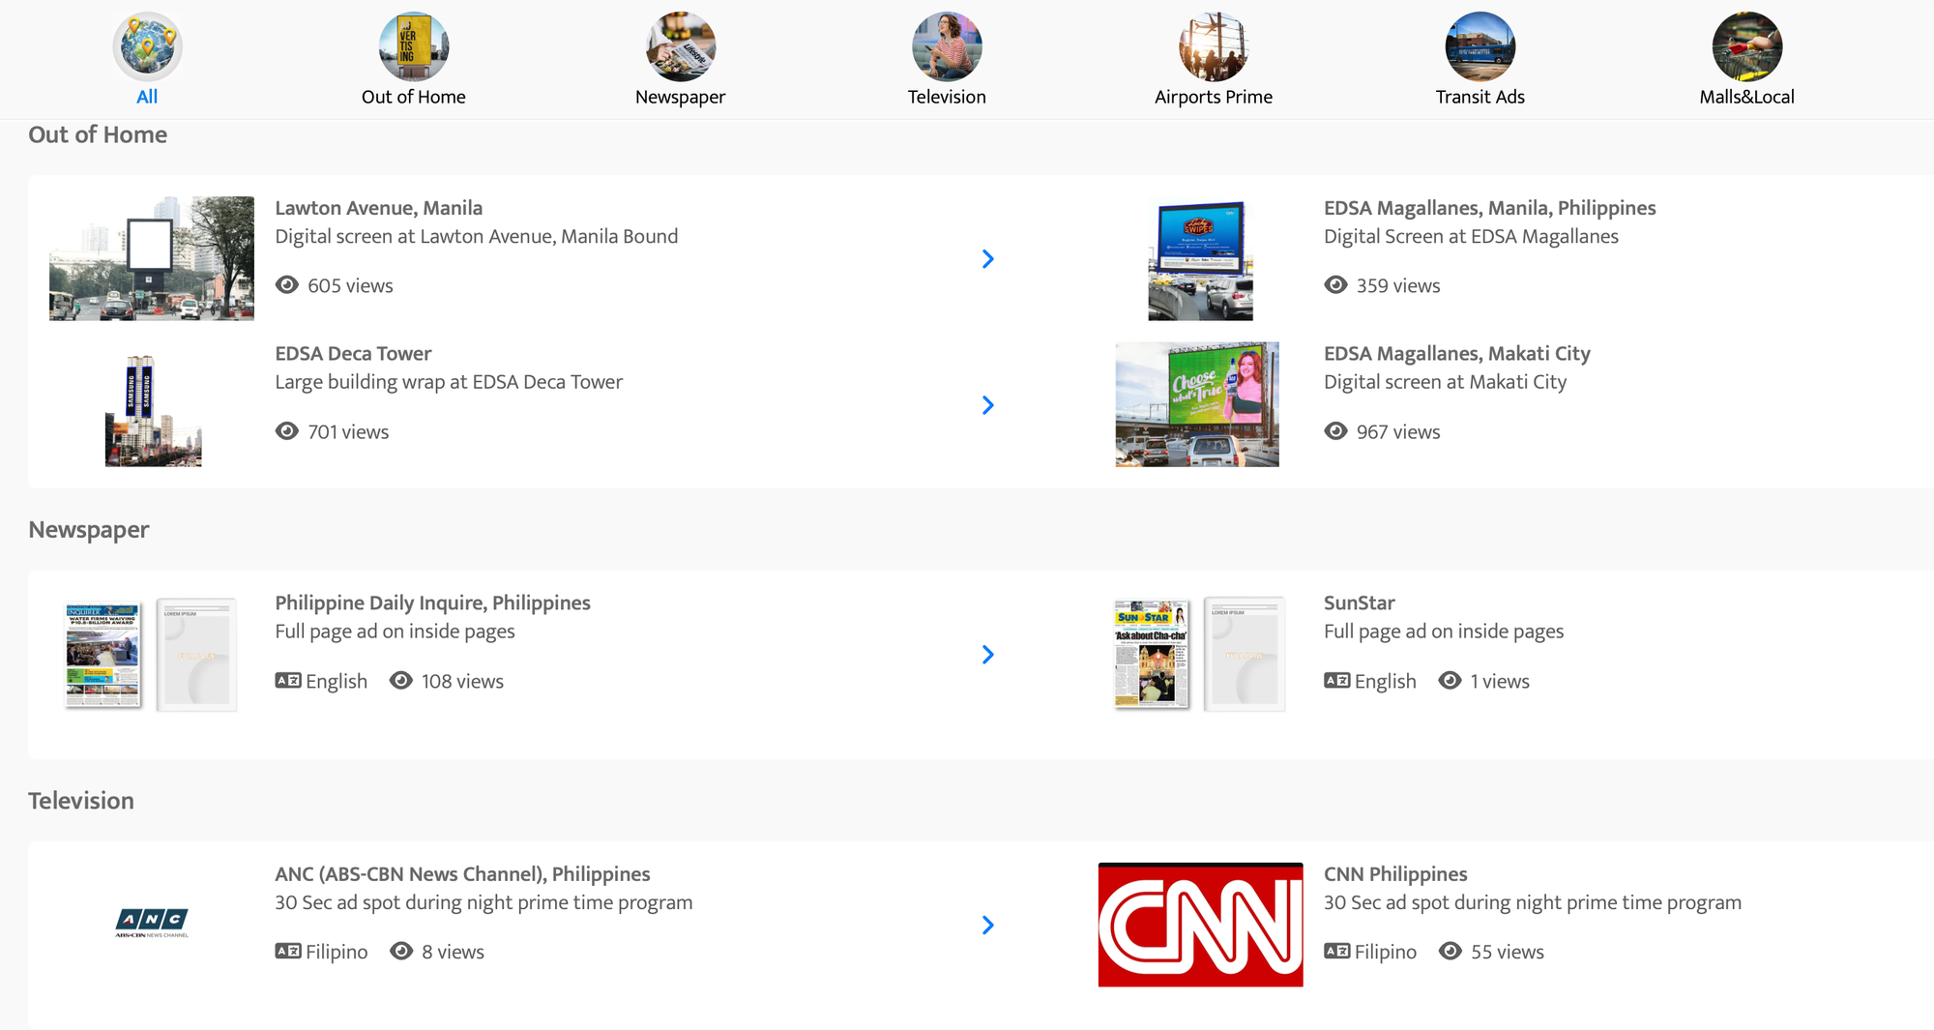Image resolution: width=1934 pixels, height=1030 pixels.
Task: Click the eye icon beside 55 views
Action: (1450, 952)
